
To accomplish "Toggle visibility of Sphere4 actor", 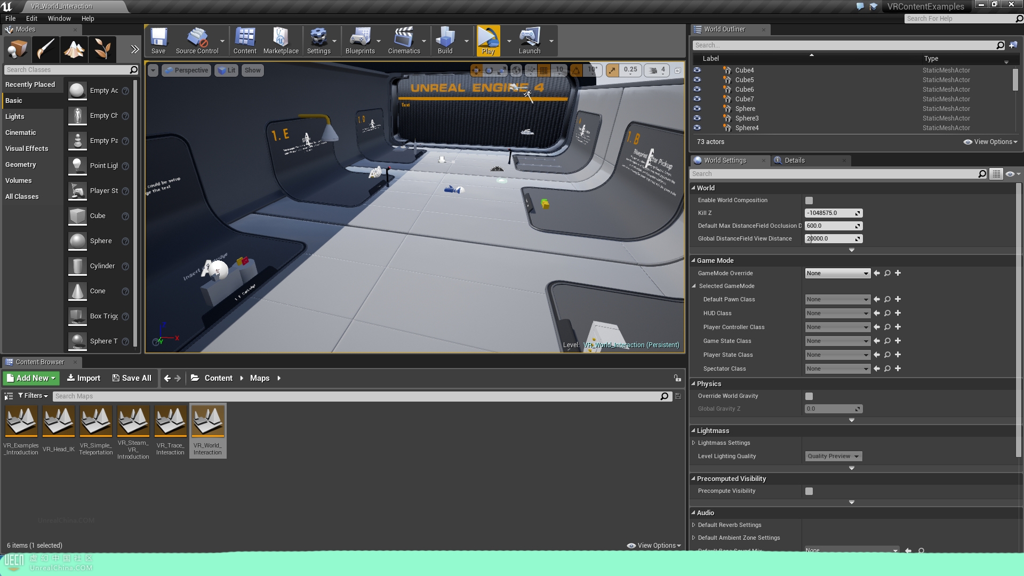I will [697, 127].
